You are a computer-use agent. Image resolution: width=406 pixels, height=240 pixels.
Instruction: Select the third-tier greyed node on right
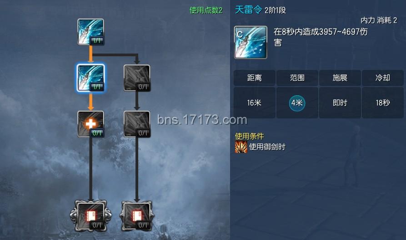(x=137, y=124)
